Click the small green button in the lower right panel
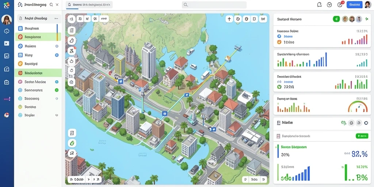Screen dimensions: 374x187 tap(362, 136)
